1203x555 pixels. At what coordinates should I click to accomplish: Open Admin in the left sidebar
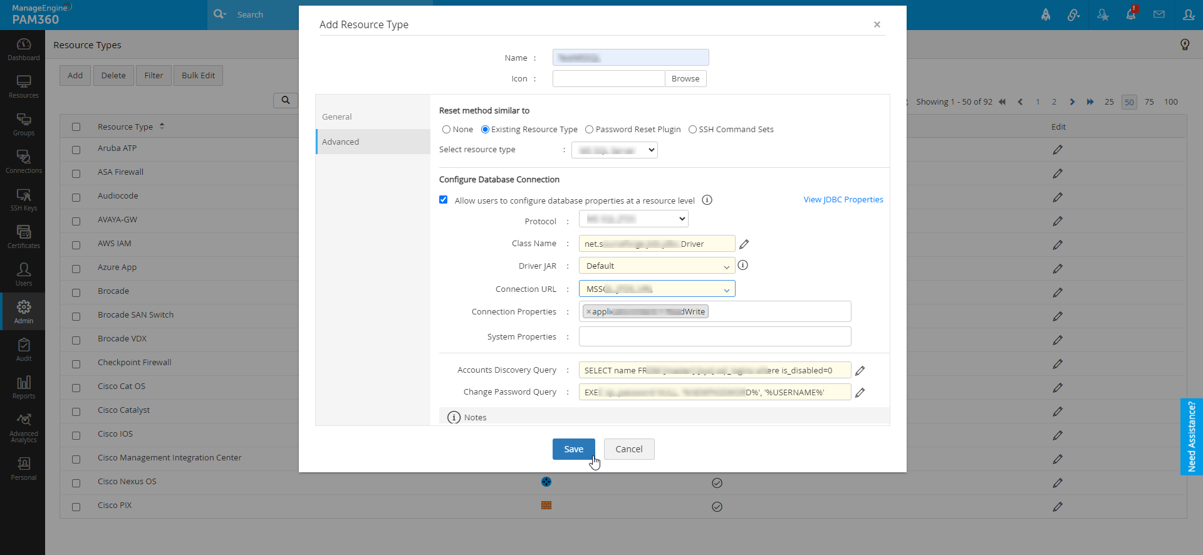click(x=23, y=311)
